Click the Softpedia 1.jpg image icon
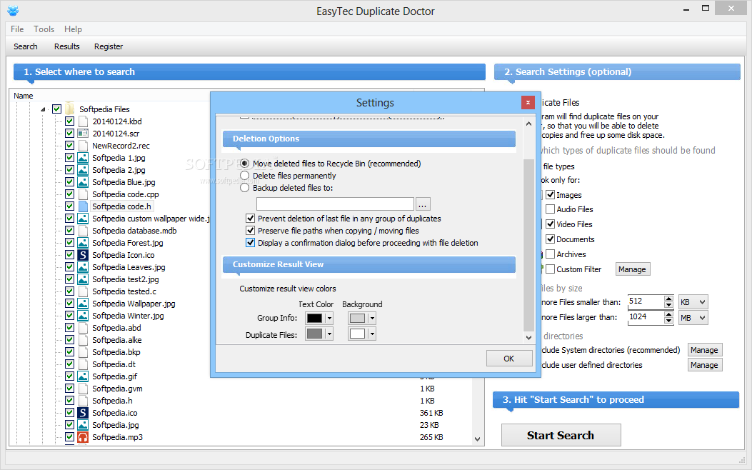The width and height of the screenshot is (752, 470). (83, 158)
